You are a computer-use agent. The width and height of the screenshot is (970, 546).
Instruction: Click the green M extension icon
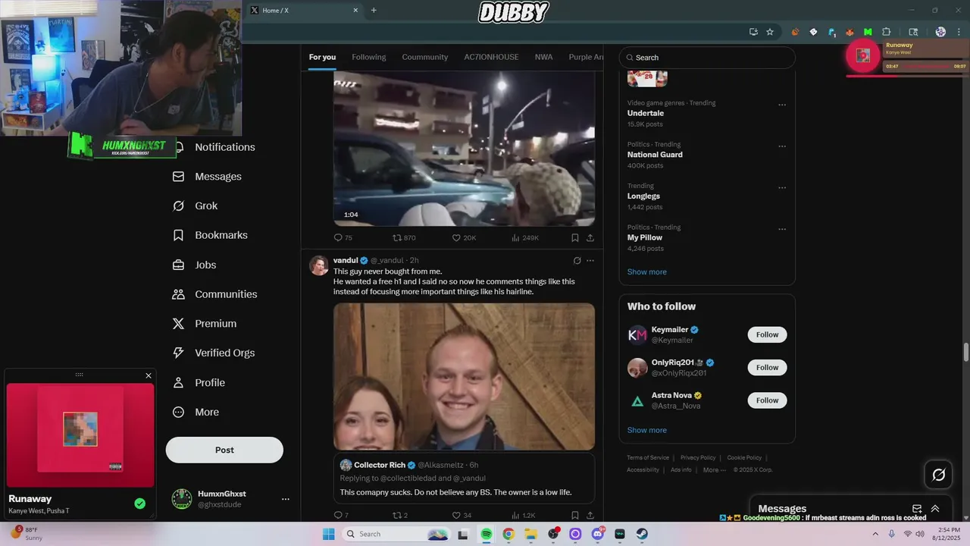pyautogui.click(x=868, y=32)
